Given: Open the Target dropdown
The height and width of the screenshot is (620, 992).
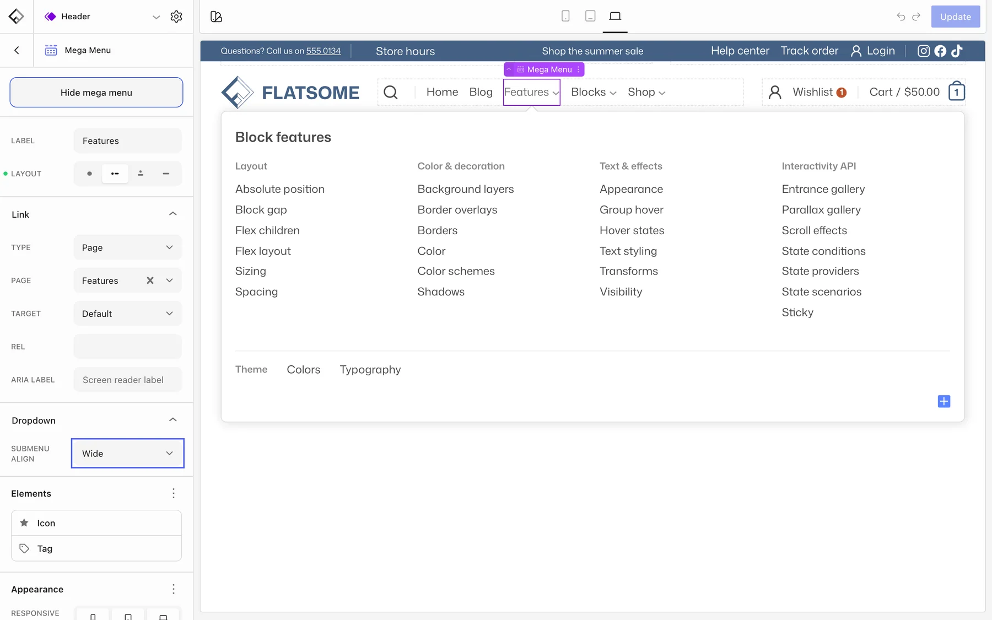Looking at the screenshot, I should (x=128, y=314).
